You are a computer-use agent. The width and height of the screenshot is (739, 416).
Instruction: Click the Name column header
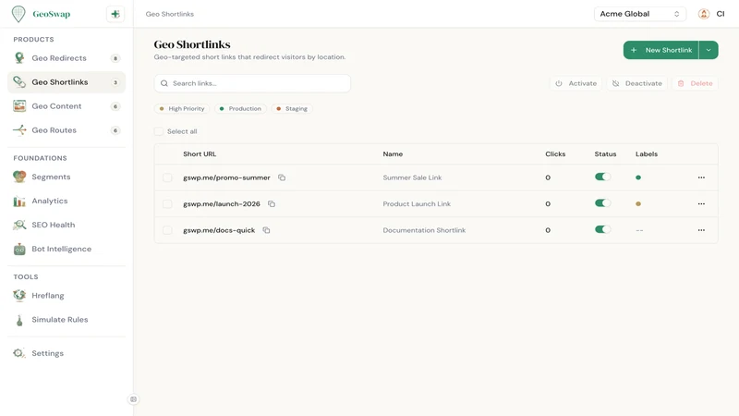coord(393,154)
